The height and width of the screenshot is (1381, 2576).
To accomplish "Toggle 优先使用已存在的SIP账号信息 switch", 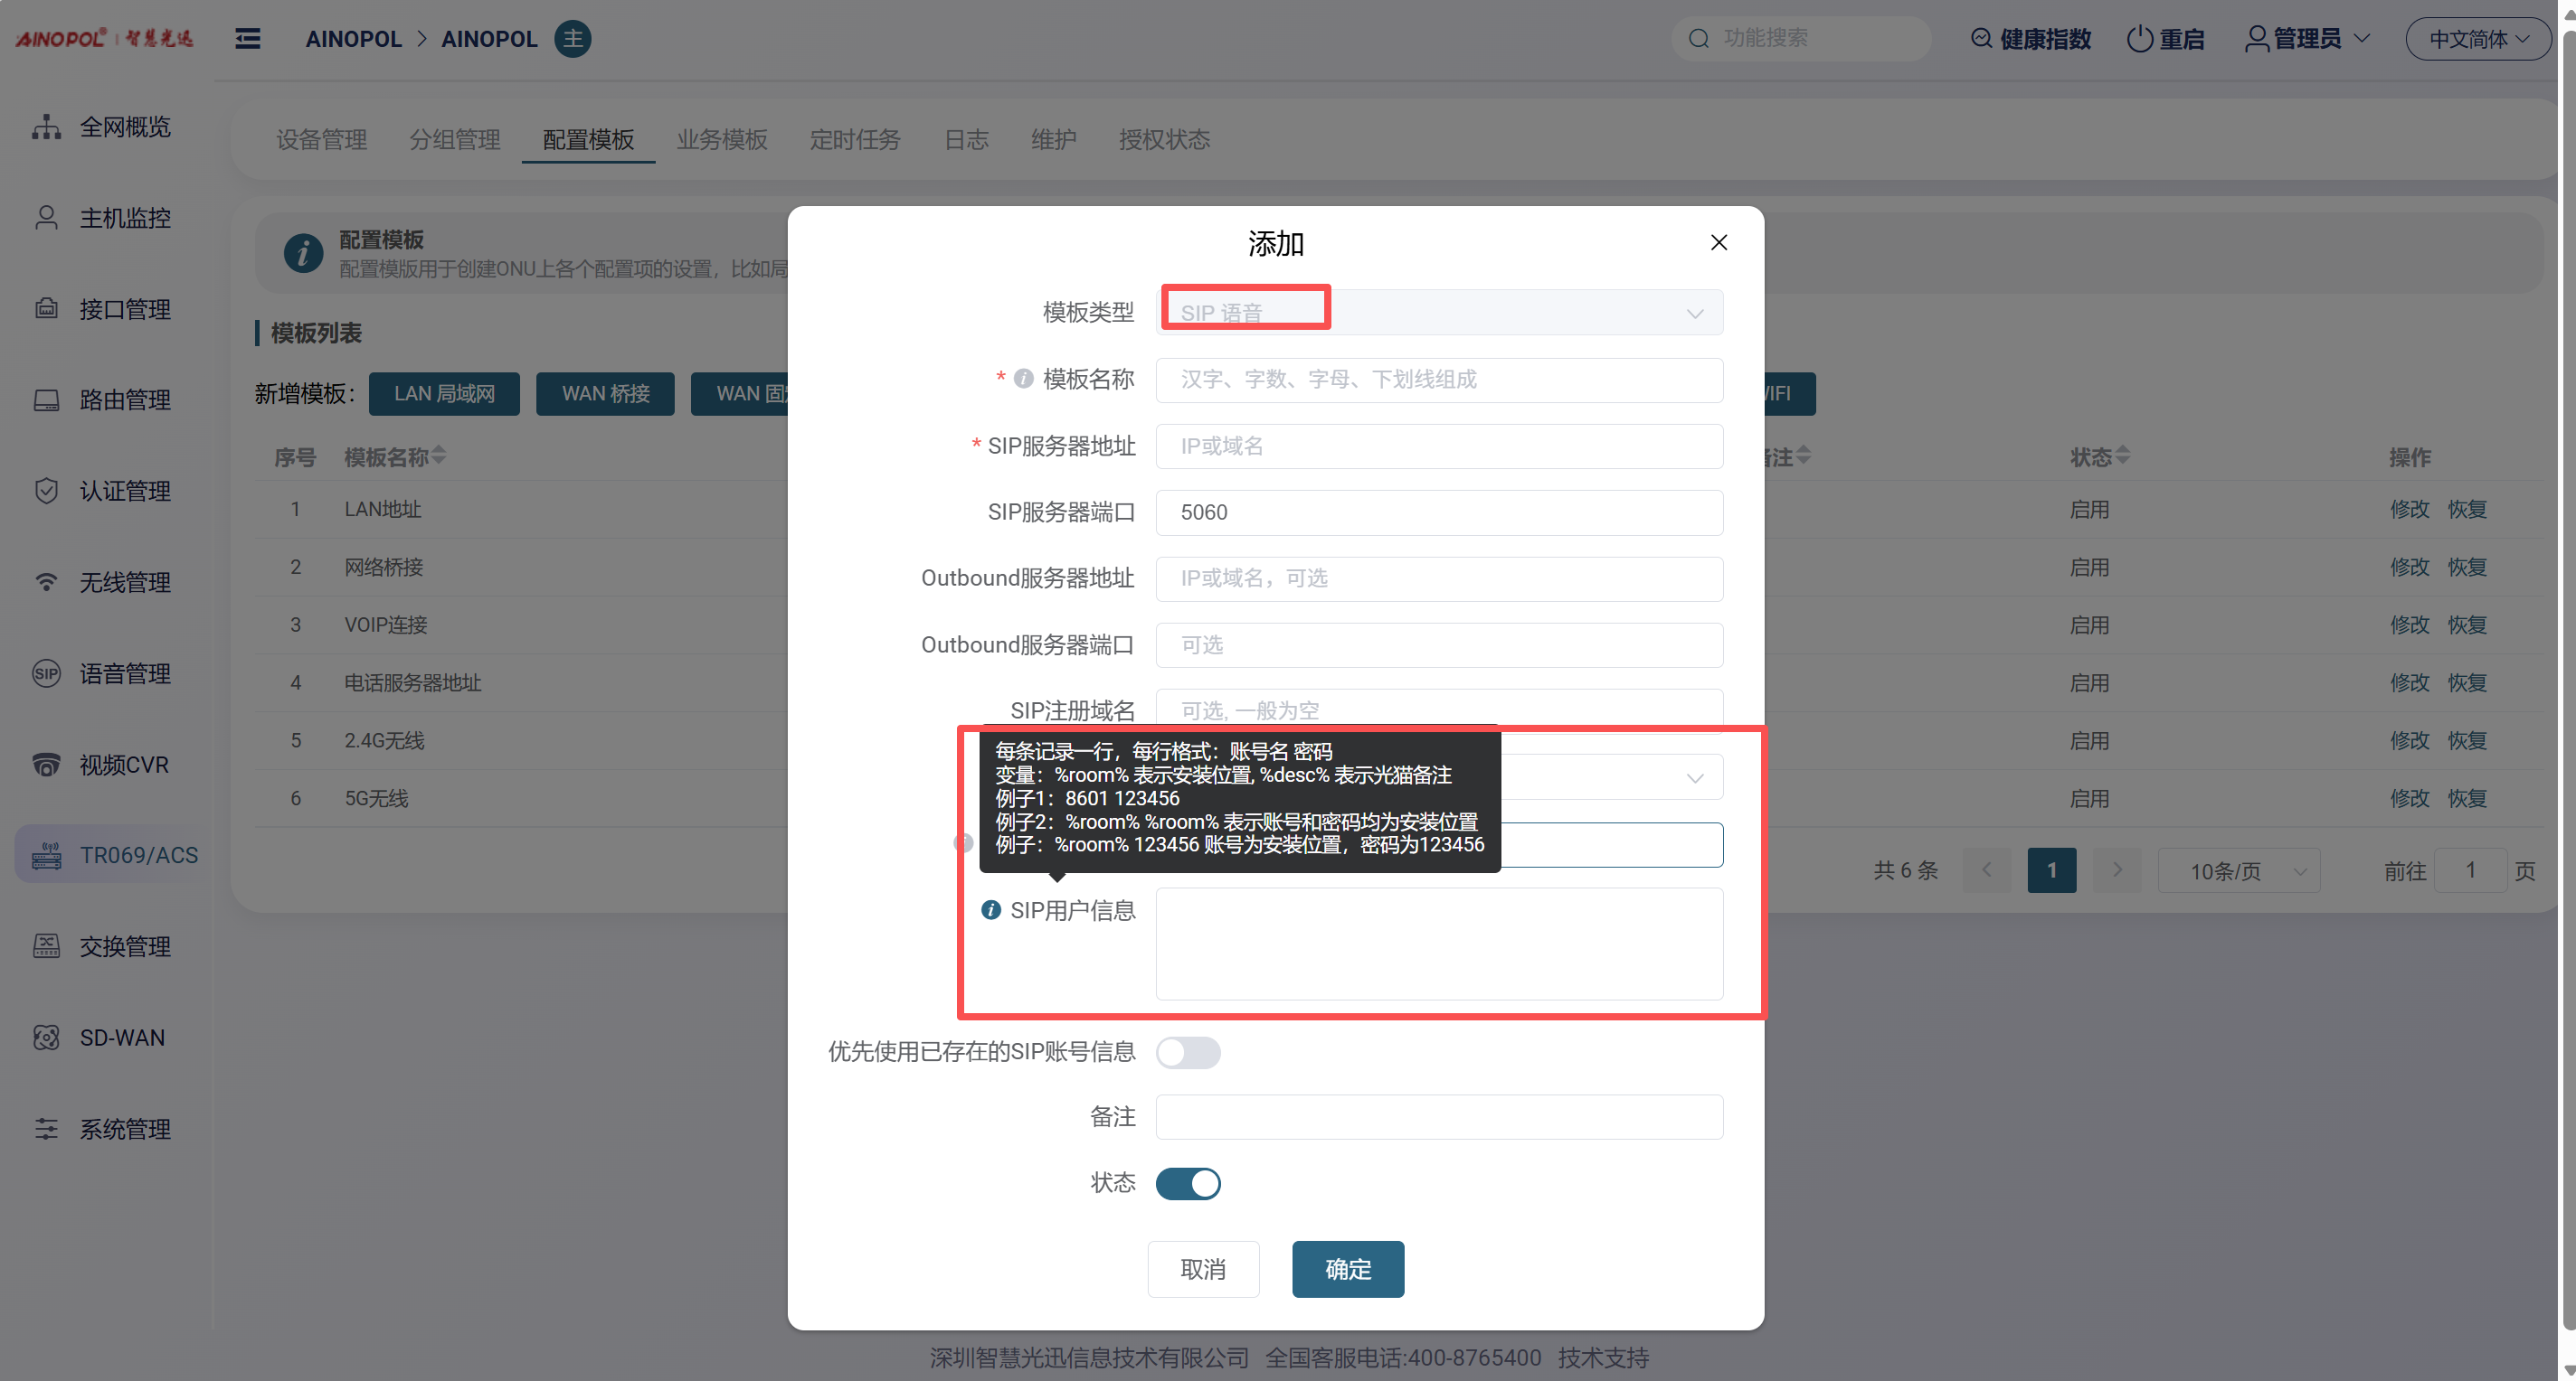I will 1187,1052.
